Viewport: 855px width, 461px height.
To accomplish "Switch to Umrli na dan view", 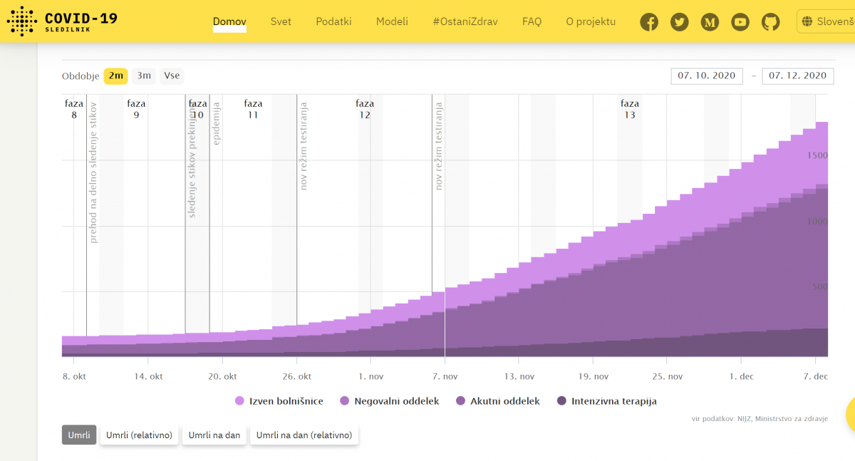I will (213, 435).
